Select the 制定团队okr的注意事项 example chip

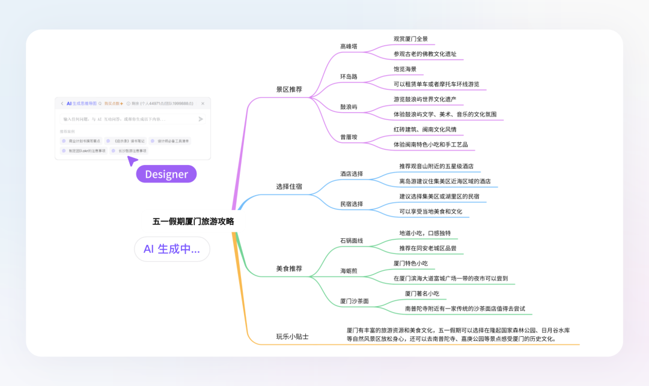pos(84,151)
